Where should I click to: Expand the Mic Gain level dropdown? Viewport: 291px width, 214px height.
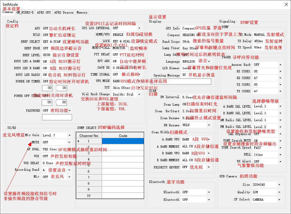69,135
